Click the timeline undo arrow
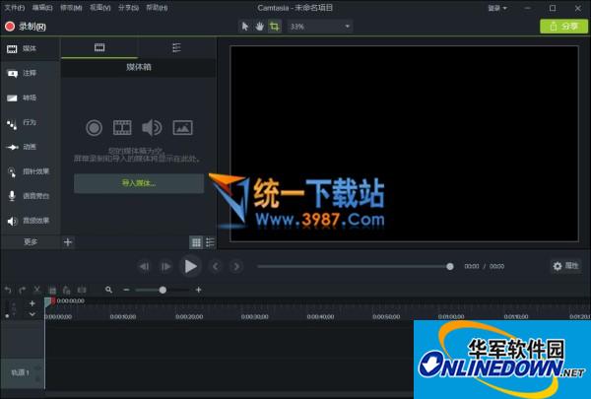This screenshot has height=399, width=591. click(x=8, y=290)
